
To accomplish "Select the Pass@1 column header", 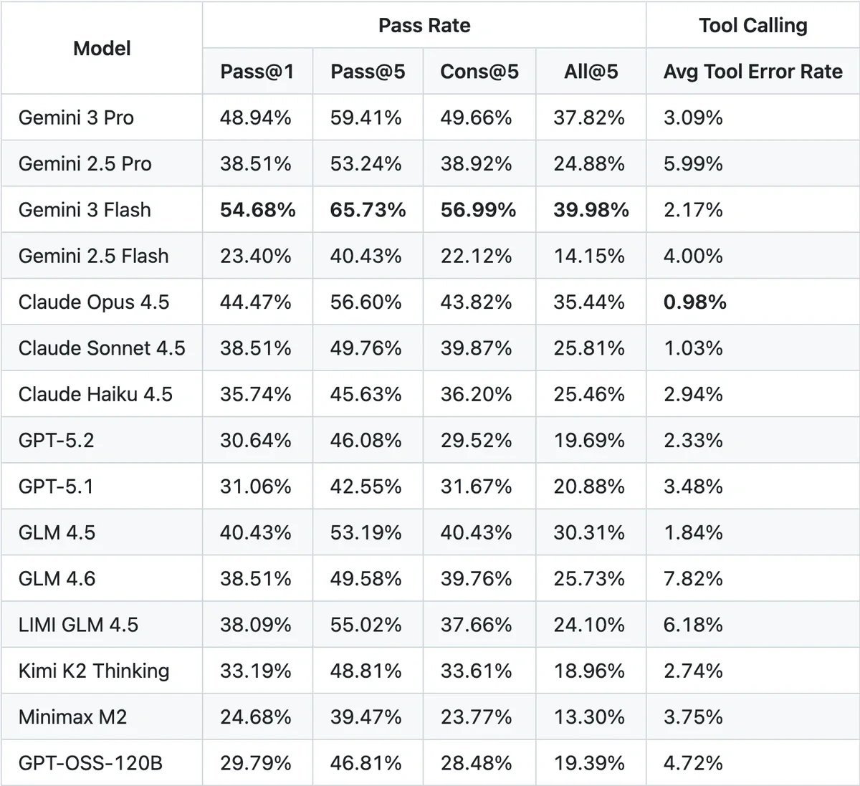I will click(x=257, y=72).
